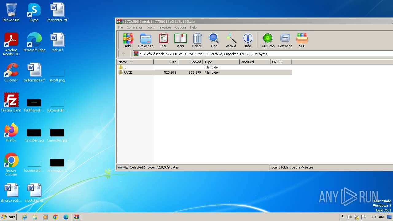The height and width of the screenshot is (221, 393).
Task: Open the Find magnifier tool
Action: coord(214,41)
